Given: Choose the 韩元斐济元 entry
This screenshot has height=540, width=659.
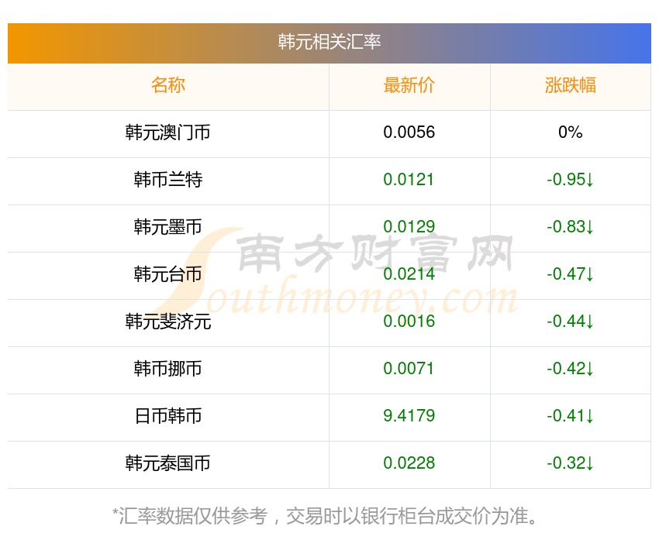Looking at the screenshot, I should tap(168, 322).
